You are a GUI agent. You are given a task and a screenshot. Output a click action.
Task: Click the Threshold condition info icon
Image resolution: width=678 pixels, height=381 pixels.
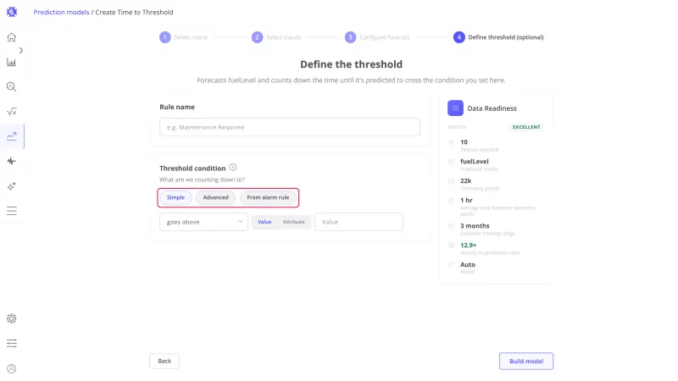(233, 167)
